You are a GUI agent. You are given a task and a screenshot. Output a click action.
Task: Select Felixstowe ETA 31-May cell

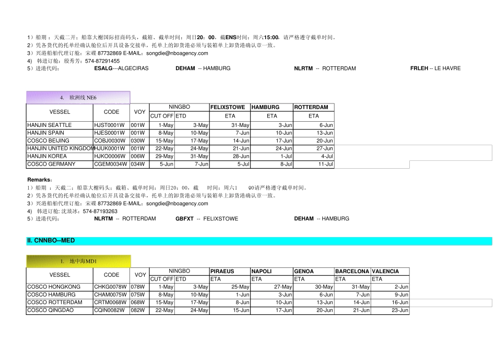(x=230, y=125)
